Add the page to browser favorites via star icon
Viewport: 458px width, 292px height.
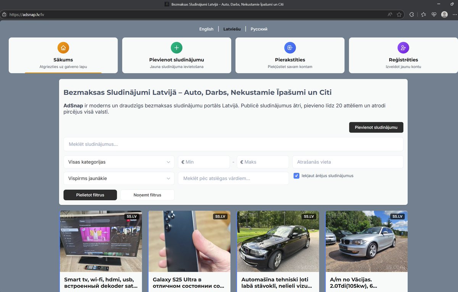click(399, 14)
